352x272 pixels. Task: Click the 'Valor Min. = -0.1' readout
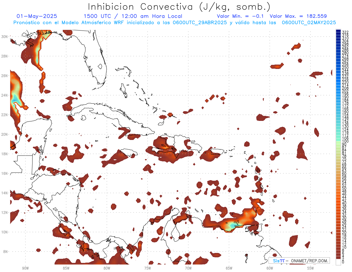point(241,16)
